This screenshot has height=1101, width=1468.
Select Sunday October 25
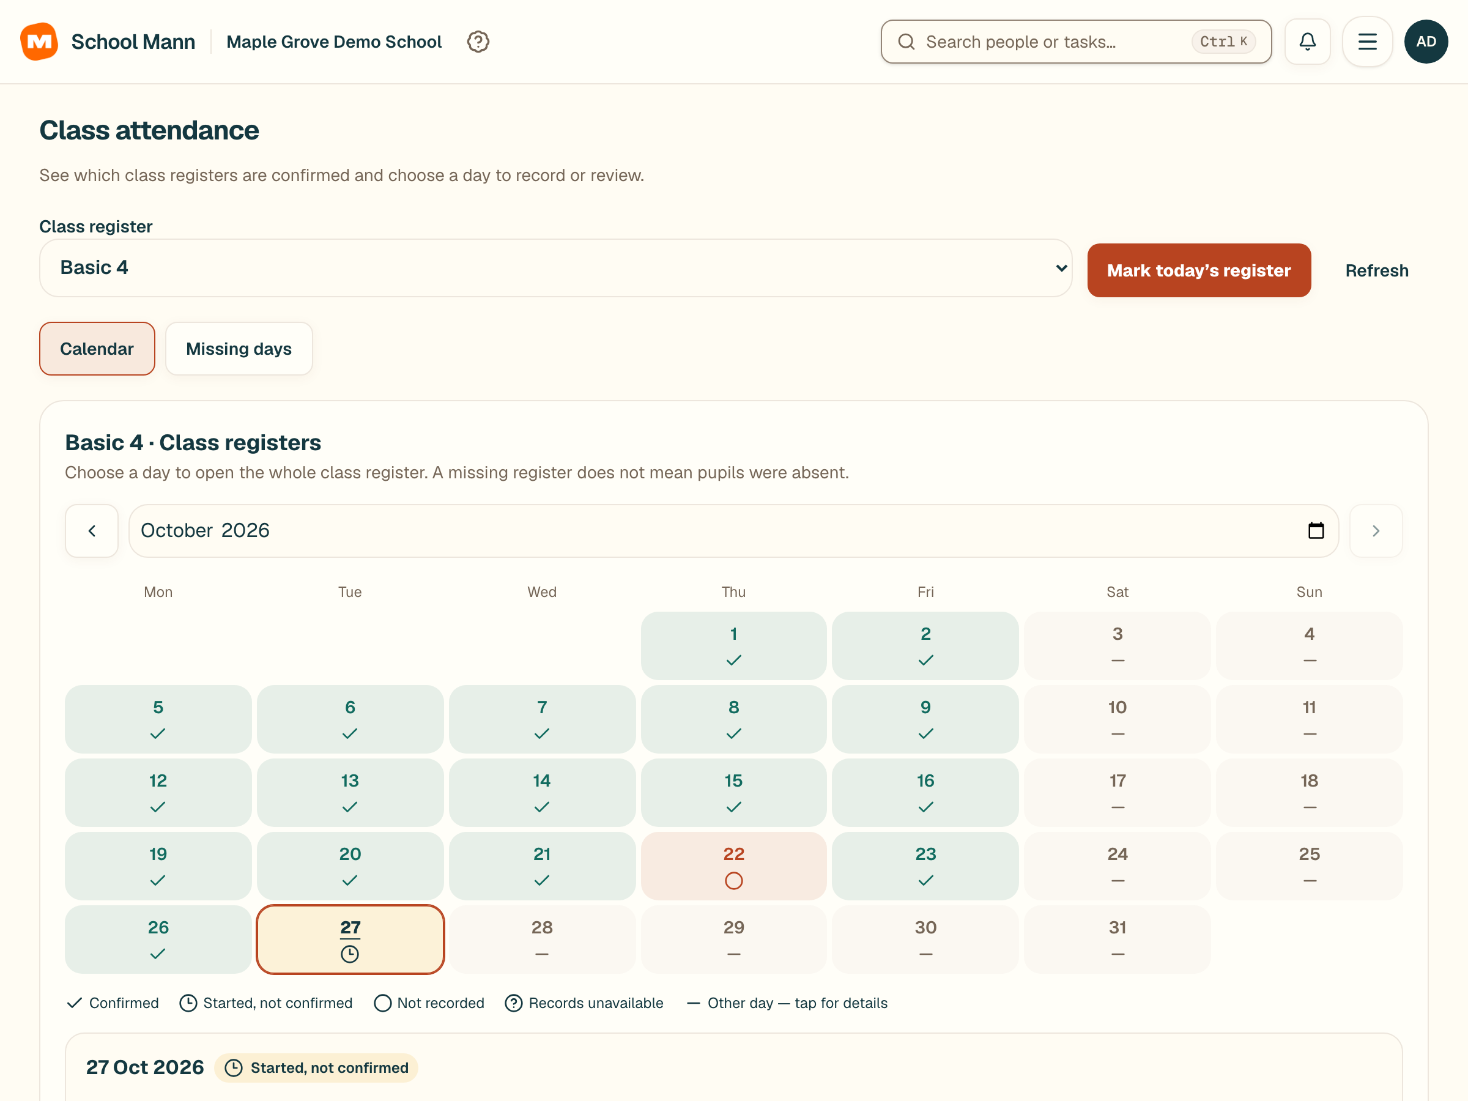[x=1310, y=866]
